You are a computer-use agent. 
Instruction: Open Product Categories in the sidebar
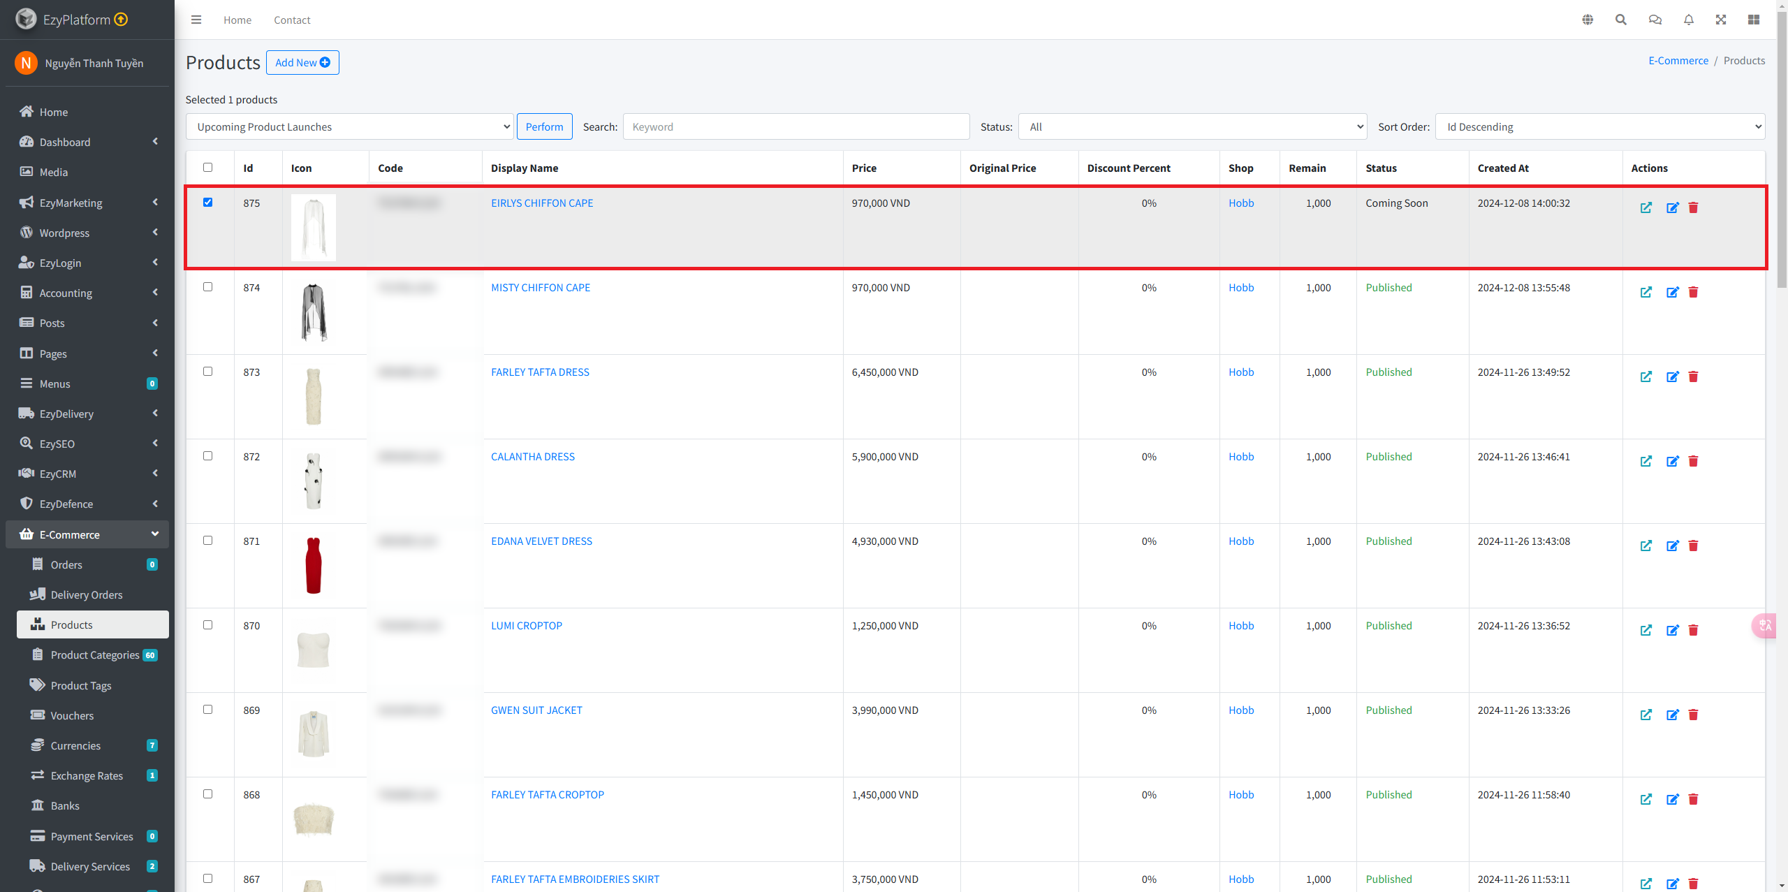pos(93,655)
